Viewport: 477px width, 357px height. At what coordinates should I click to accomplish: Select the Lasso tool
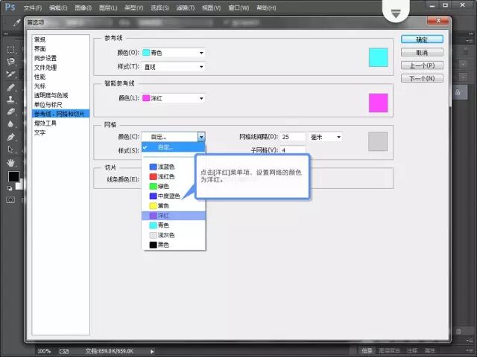coord(11,62)
